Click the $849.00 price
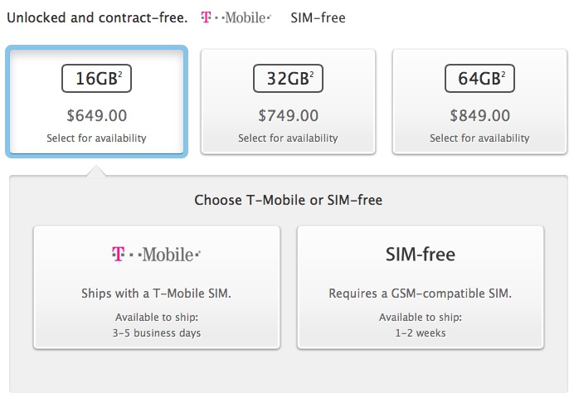This screenshot has width=574, height=398. (479, 114)
